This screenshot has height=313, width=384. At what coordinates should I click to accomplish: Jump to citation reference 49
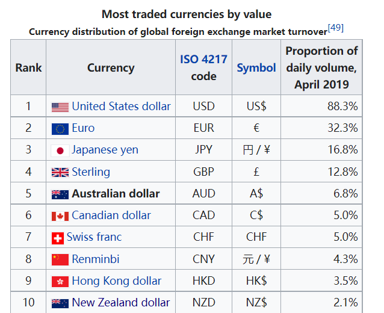click(x=335, y=28)
